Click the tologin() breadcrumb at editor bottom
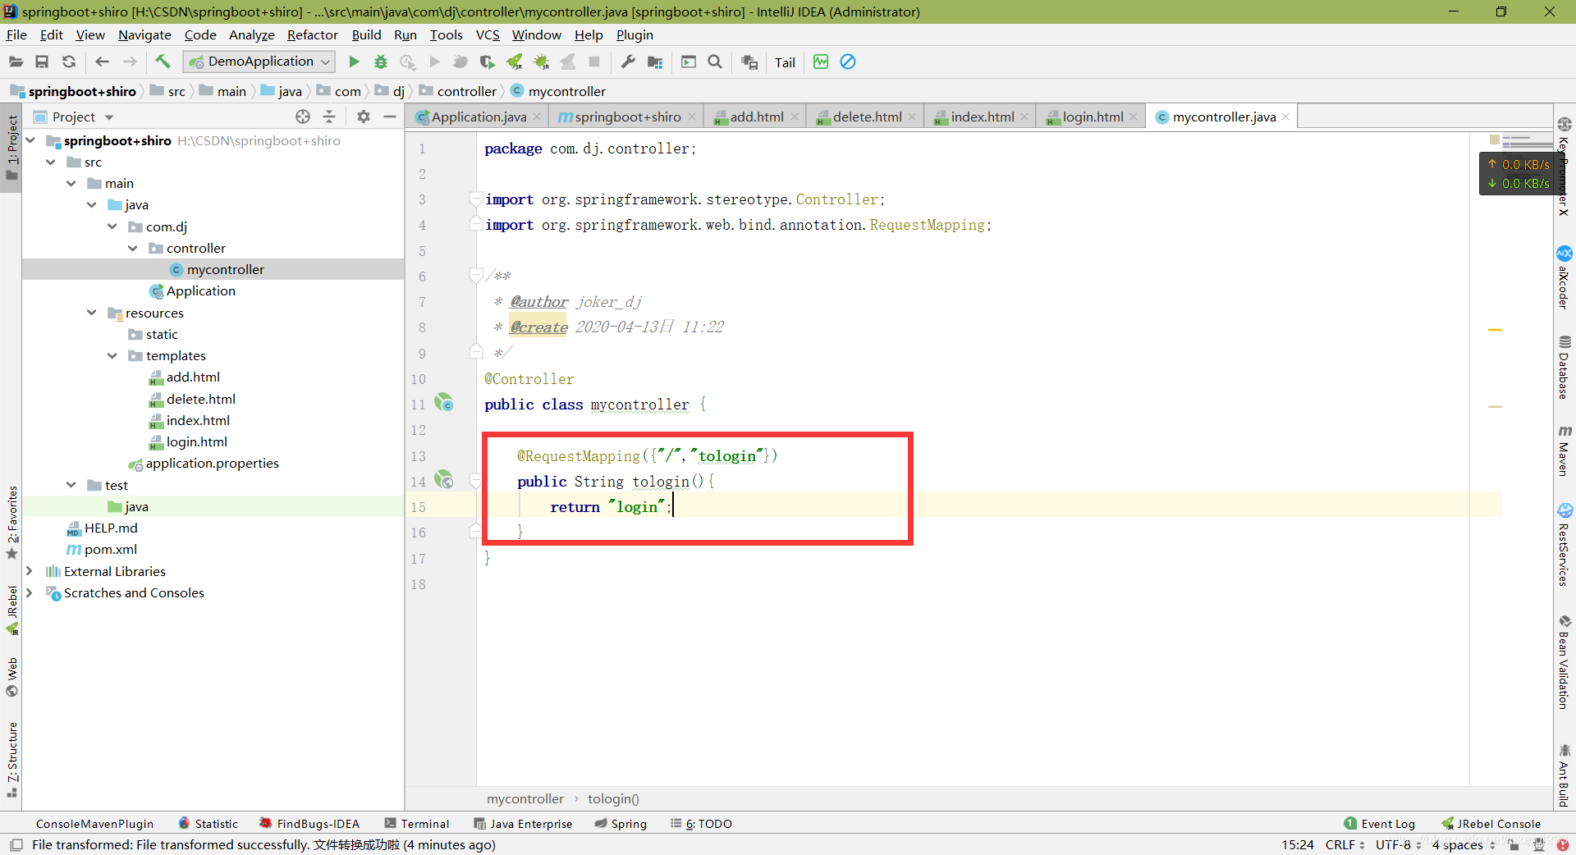Viewport: 1576px width, 855px height. 613,798
